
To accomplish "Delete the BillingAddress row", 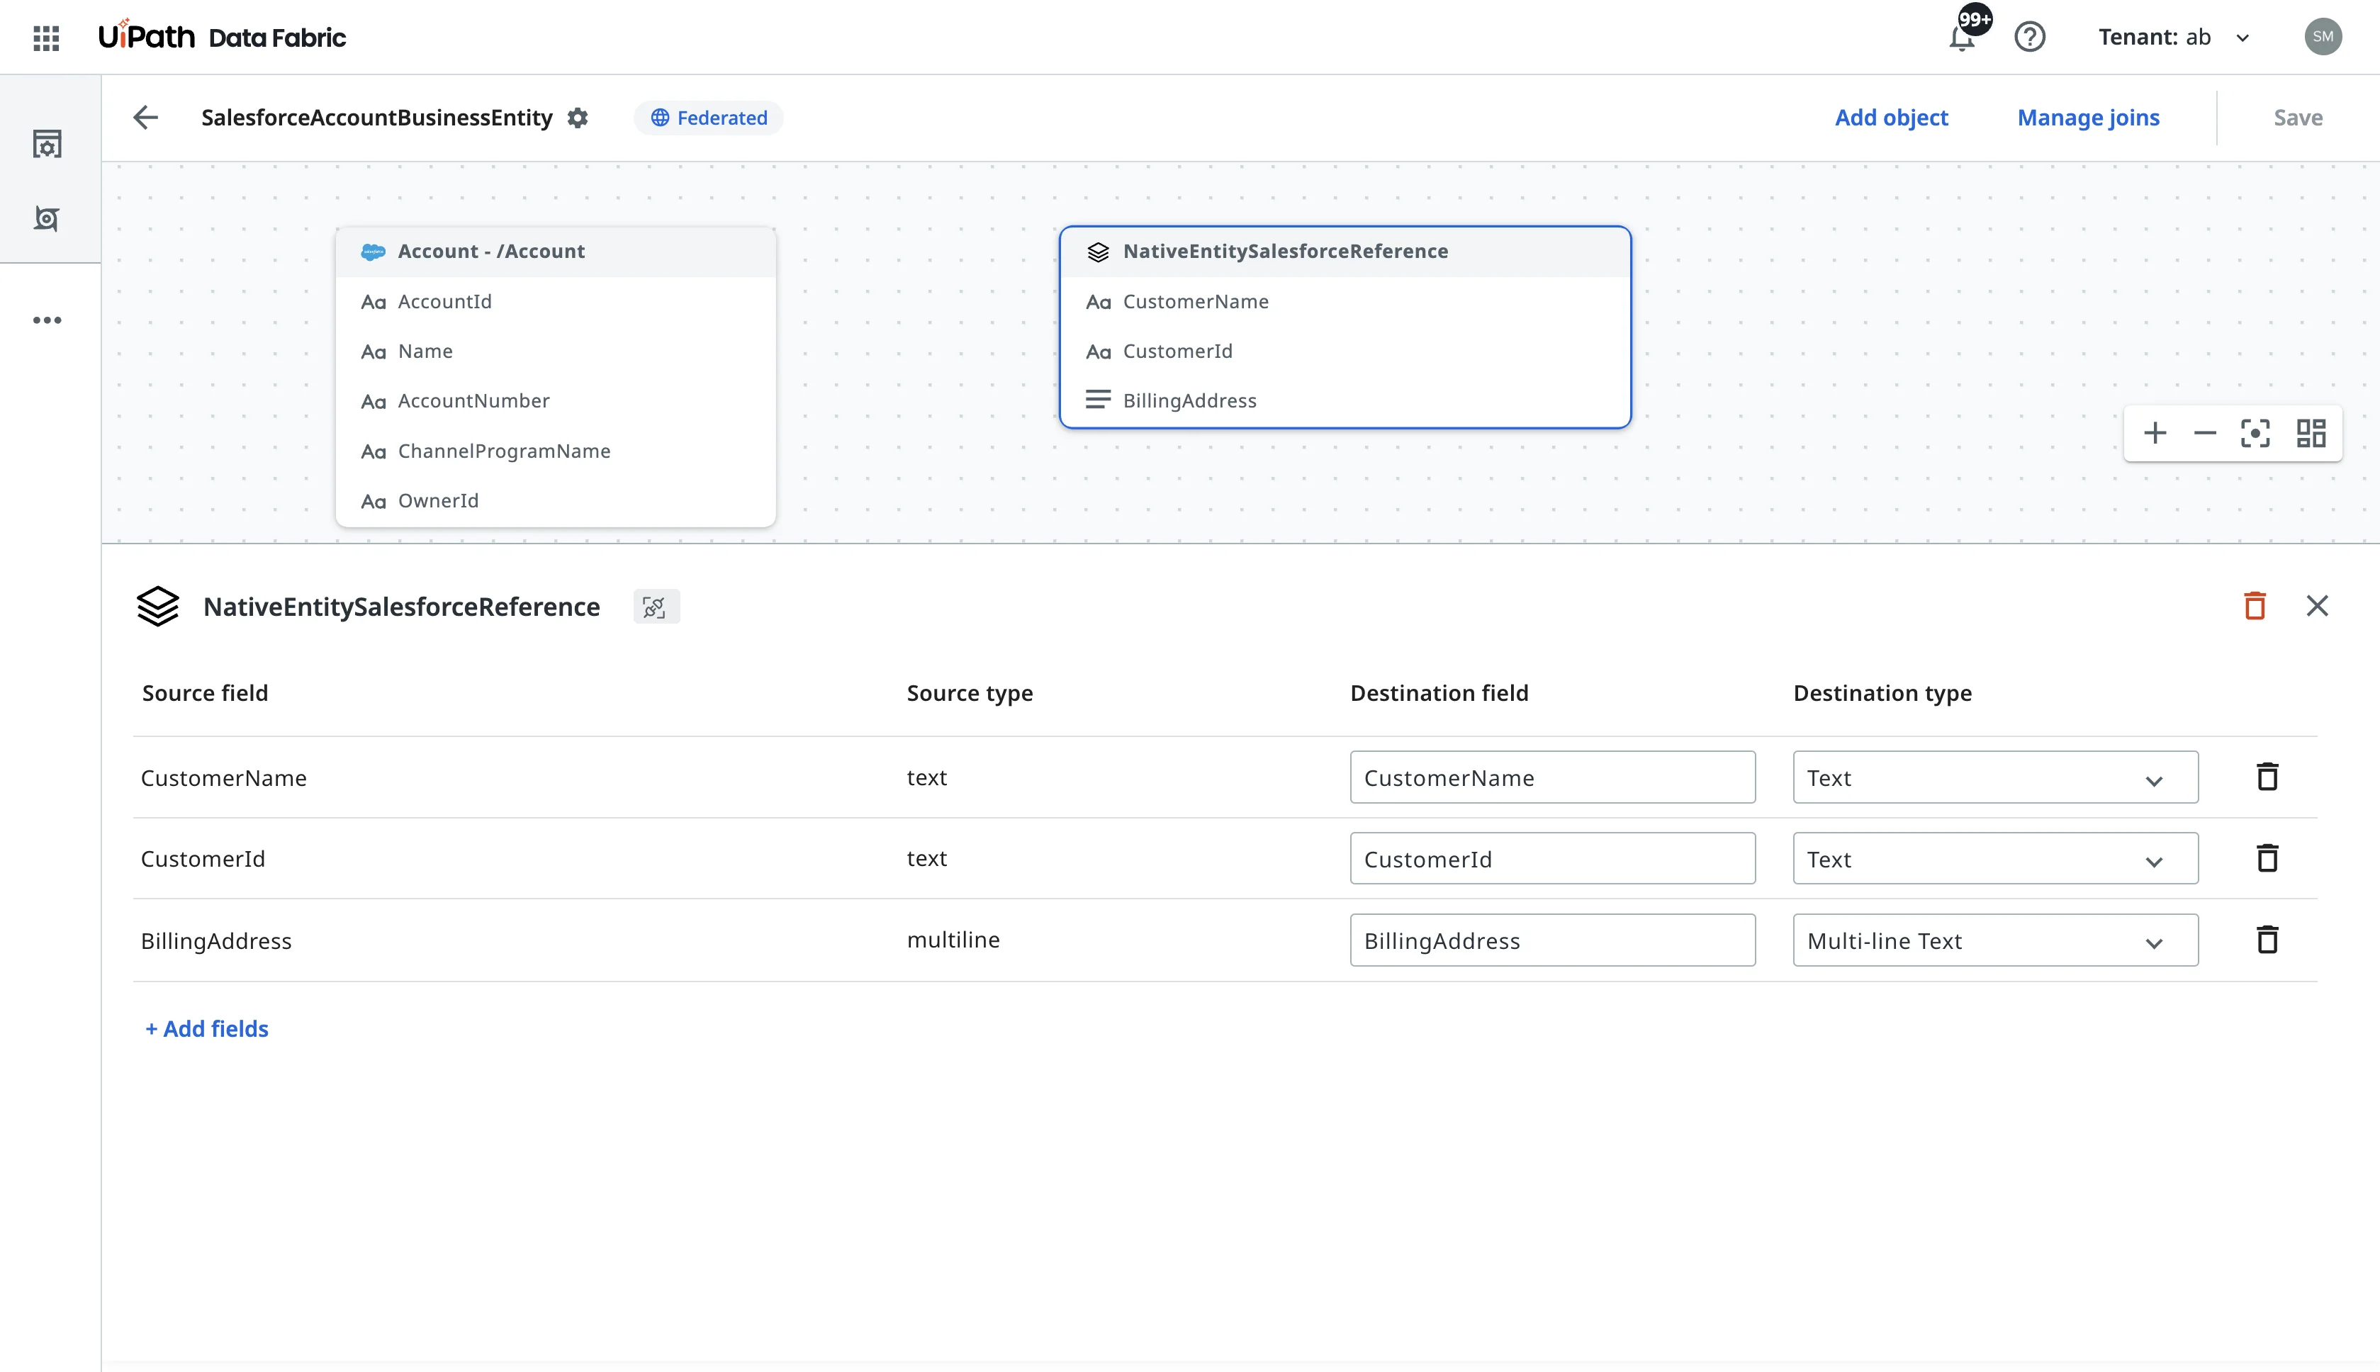I will click(2267, 940).
